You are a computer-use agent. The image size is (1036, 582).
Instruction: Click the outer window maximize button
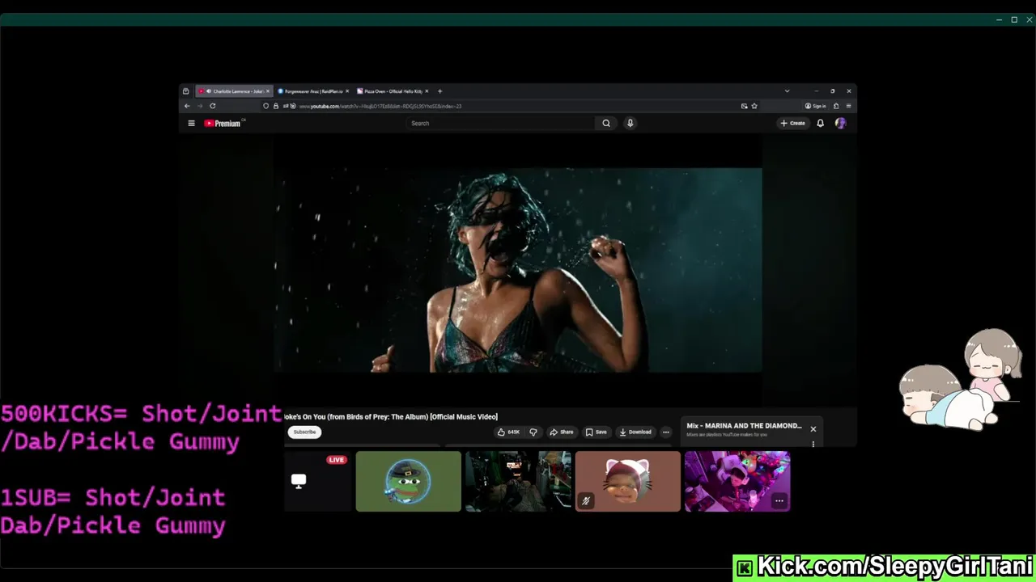pos(1014,19)
